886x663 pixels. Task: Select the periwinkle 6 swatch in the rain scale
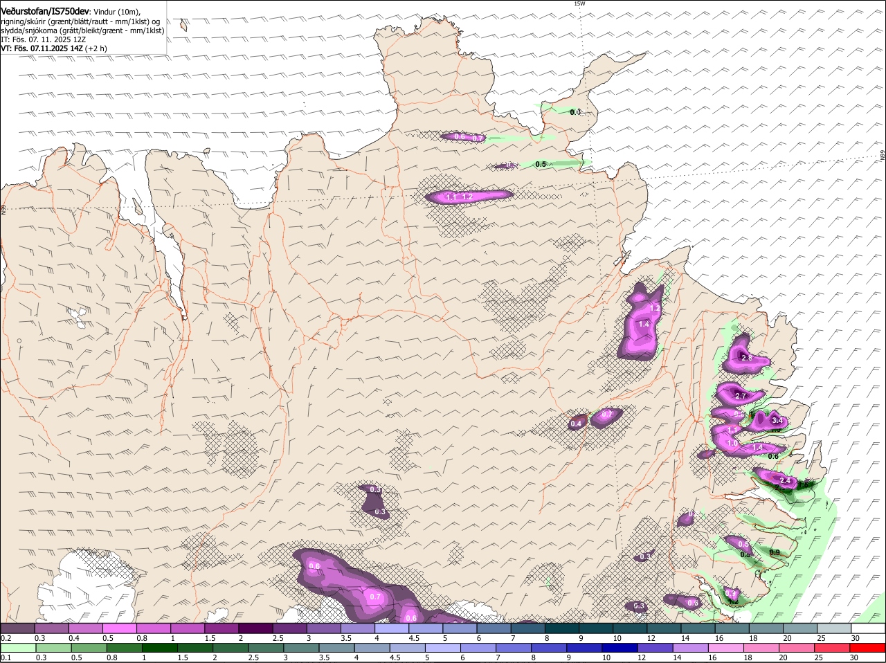click(478, 648)
